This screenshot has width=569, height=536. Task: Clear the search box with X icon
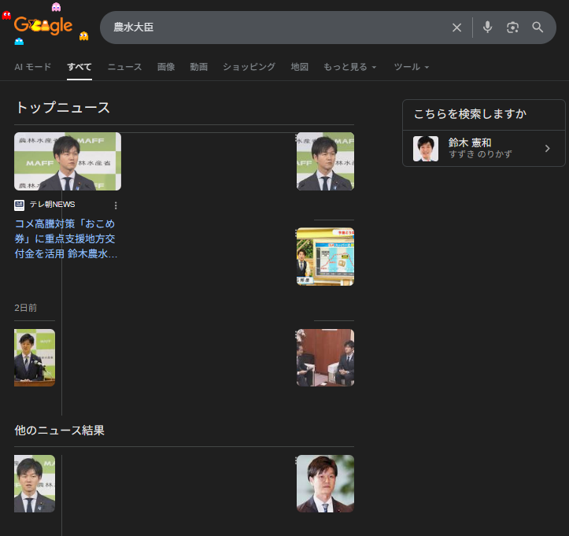point(456,28)
